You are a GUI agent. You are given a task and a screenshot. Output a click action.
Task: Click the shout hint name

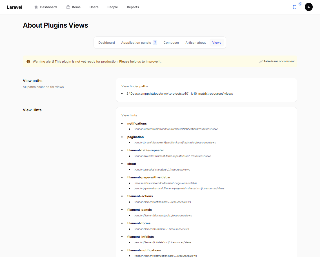coord(132,164)
